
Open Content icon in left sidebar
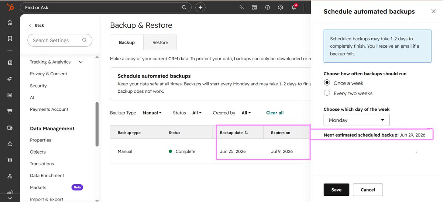click(x=10, y=95)
